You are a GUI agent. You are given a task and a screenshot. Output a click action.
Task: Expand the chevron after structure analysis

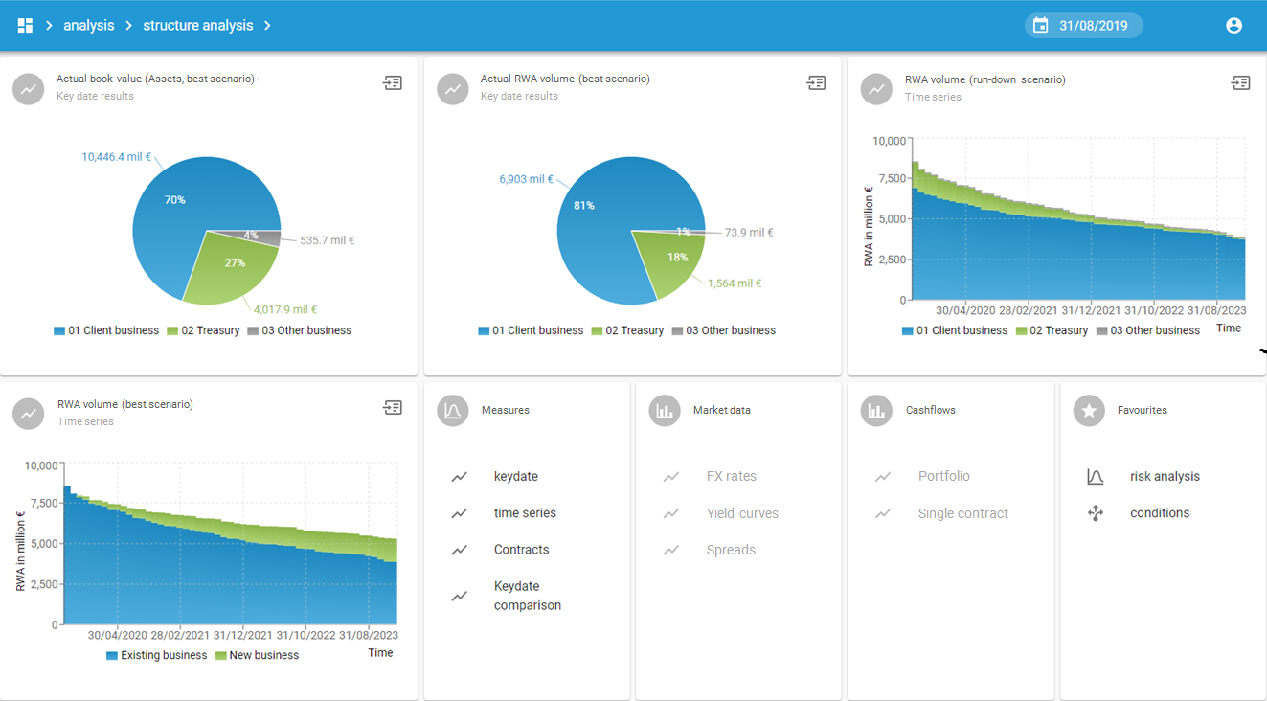(x=268, y=26)
